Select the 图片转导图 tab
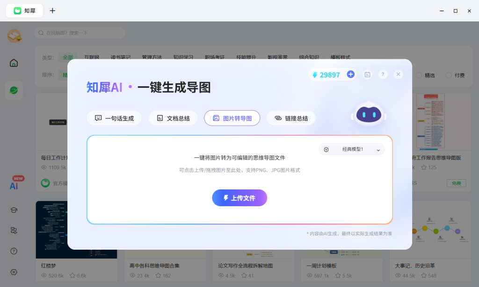 click(x=232, y=118)
